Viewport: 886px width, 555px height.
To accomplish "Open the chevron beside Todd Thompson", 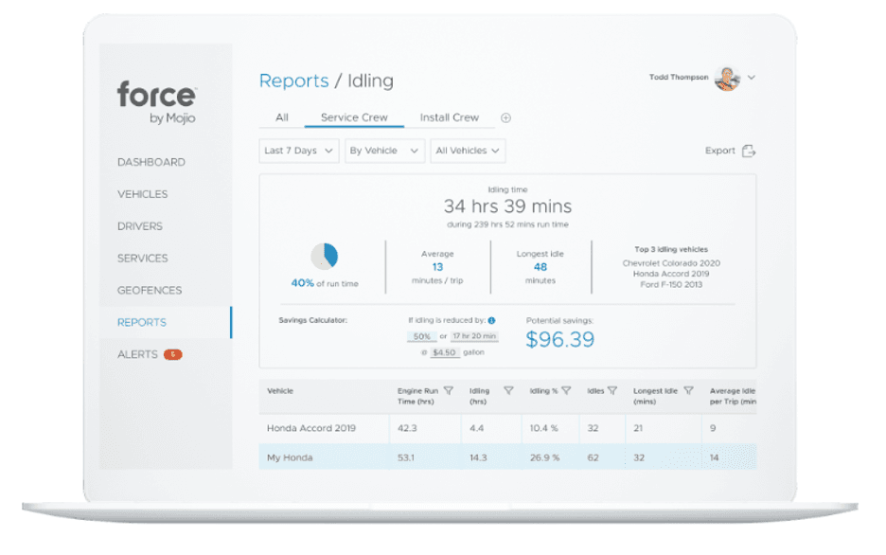I will [749, 77].
